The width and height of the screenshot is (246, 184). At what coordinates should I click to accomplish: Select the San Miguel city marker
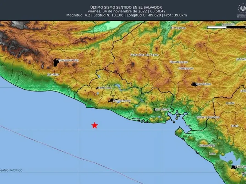point(154,110)
